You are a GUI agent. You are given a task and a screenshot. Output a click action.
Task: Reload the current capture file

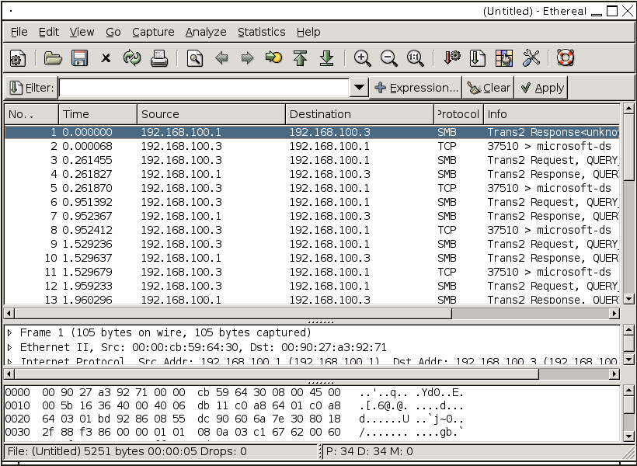pyautogui.click(x=132, y=58)
